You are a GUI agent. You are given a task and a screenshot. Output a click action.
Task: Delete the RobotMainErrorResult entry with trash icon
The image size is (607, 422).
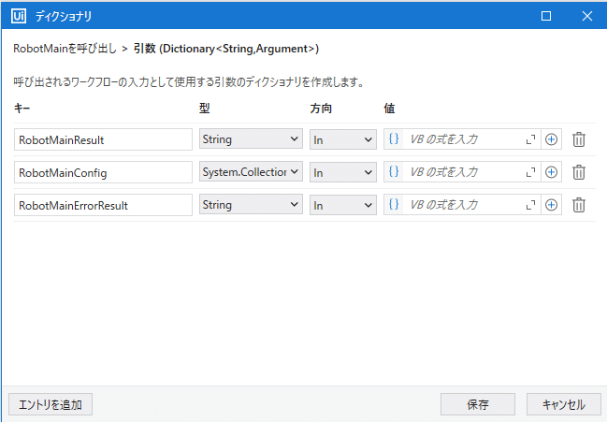pos(579,205)
